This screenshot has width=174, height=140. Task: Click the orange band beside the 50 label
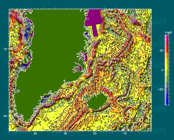(x=167, y=55)
